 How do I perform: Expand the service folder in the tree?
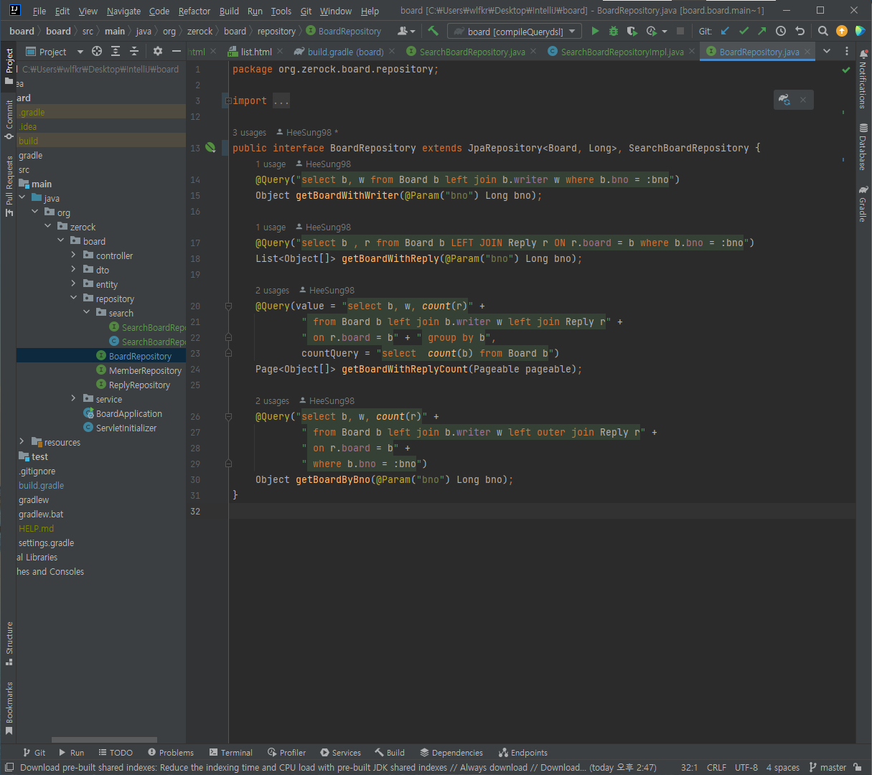(x=74, y=399)
